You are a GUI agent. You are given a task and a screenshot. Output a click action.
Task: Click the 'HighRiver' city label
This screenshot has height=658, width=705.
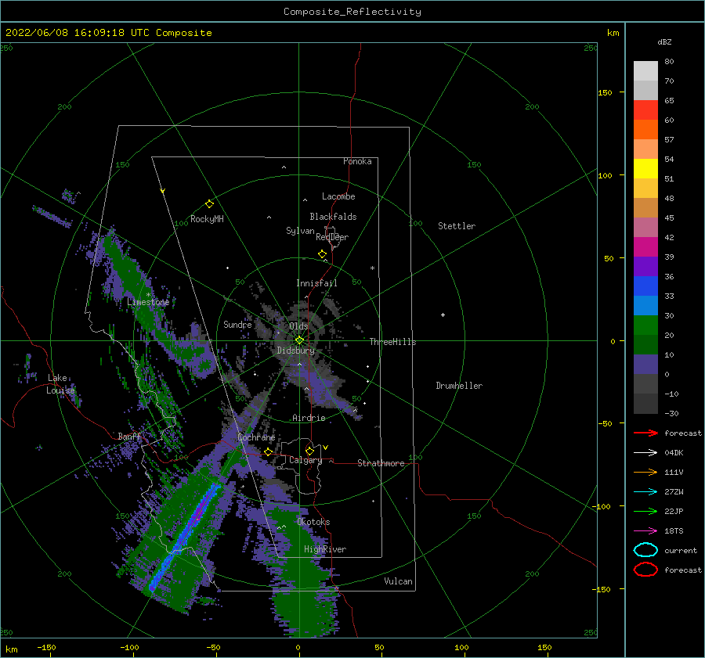click(x=325, y=549)
